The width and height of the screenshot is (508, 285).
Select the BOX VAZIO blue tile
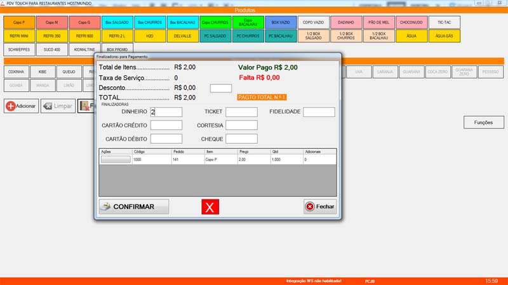[x=281, y=23]
